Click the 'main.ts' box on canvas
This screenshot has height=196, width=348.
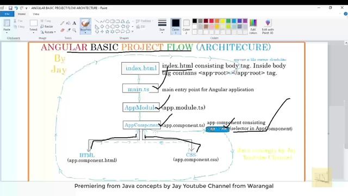click(x=140, y=88)
